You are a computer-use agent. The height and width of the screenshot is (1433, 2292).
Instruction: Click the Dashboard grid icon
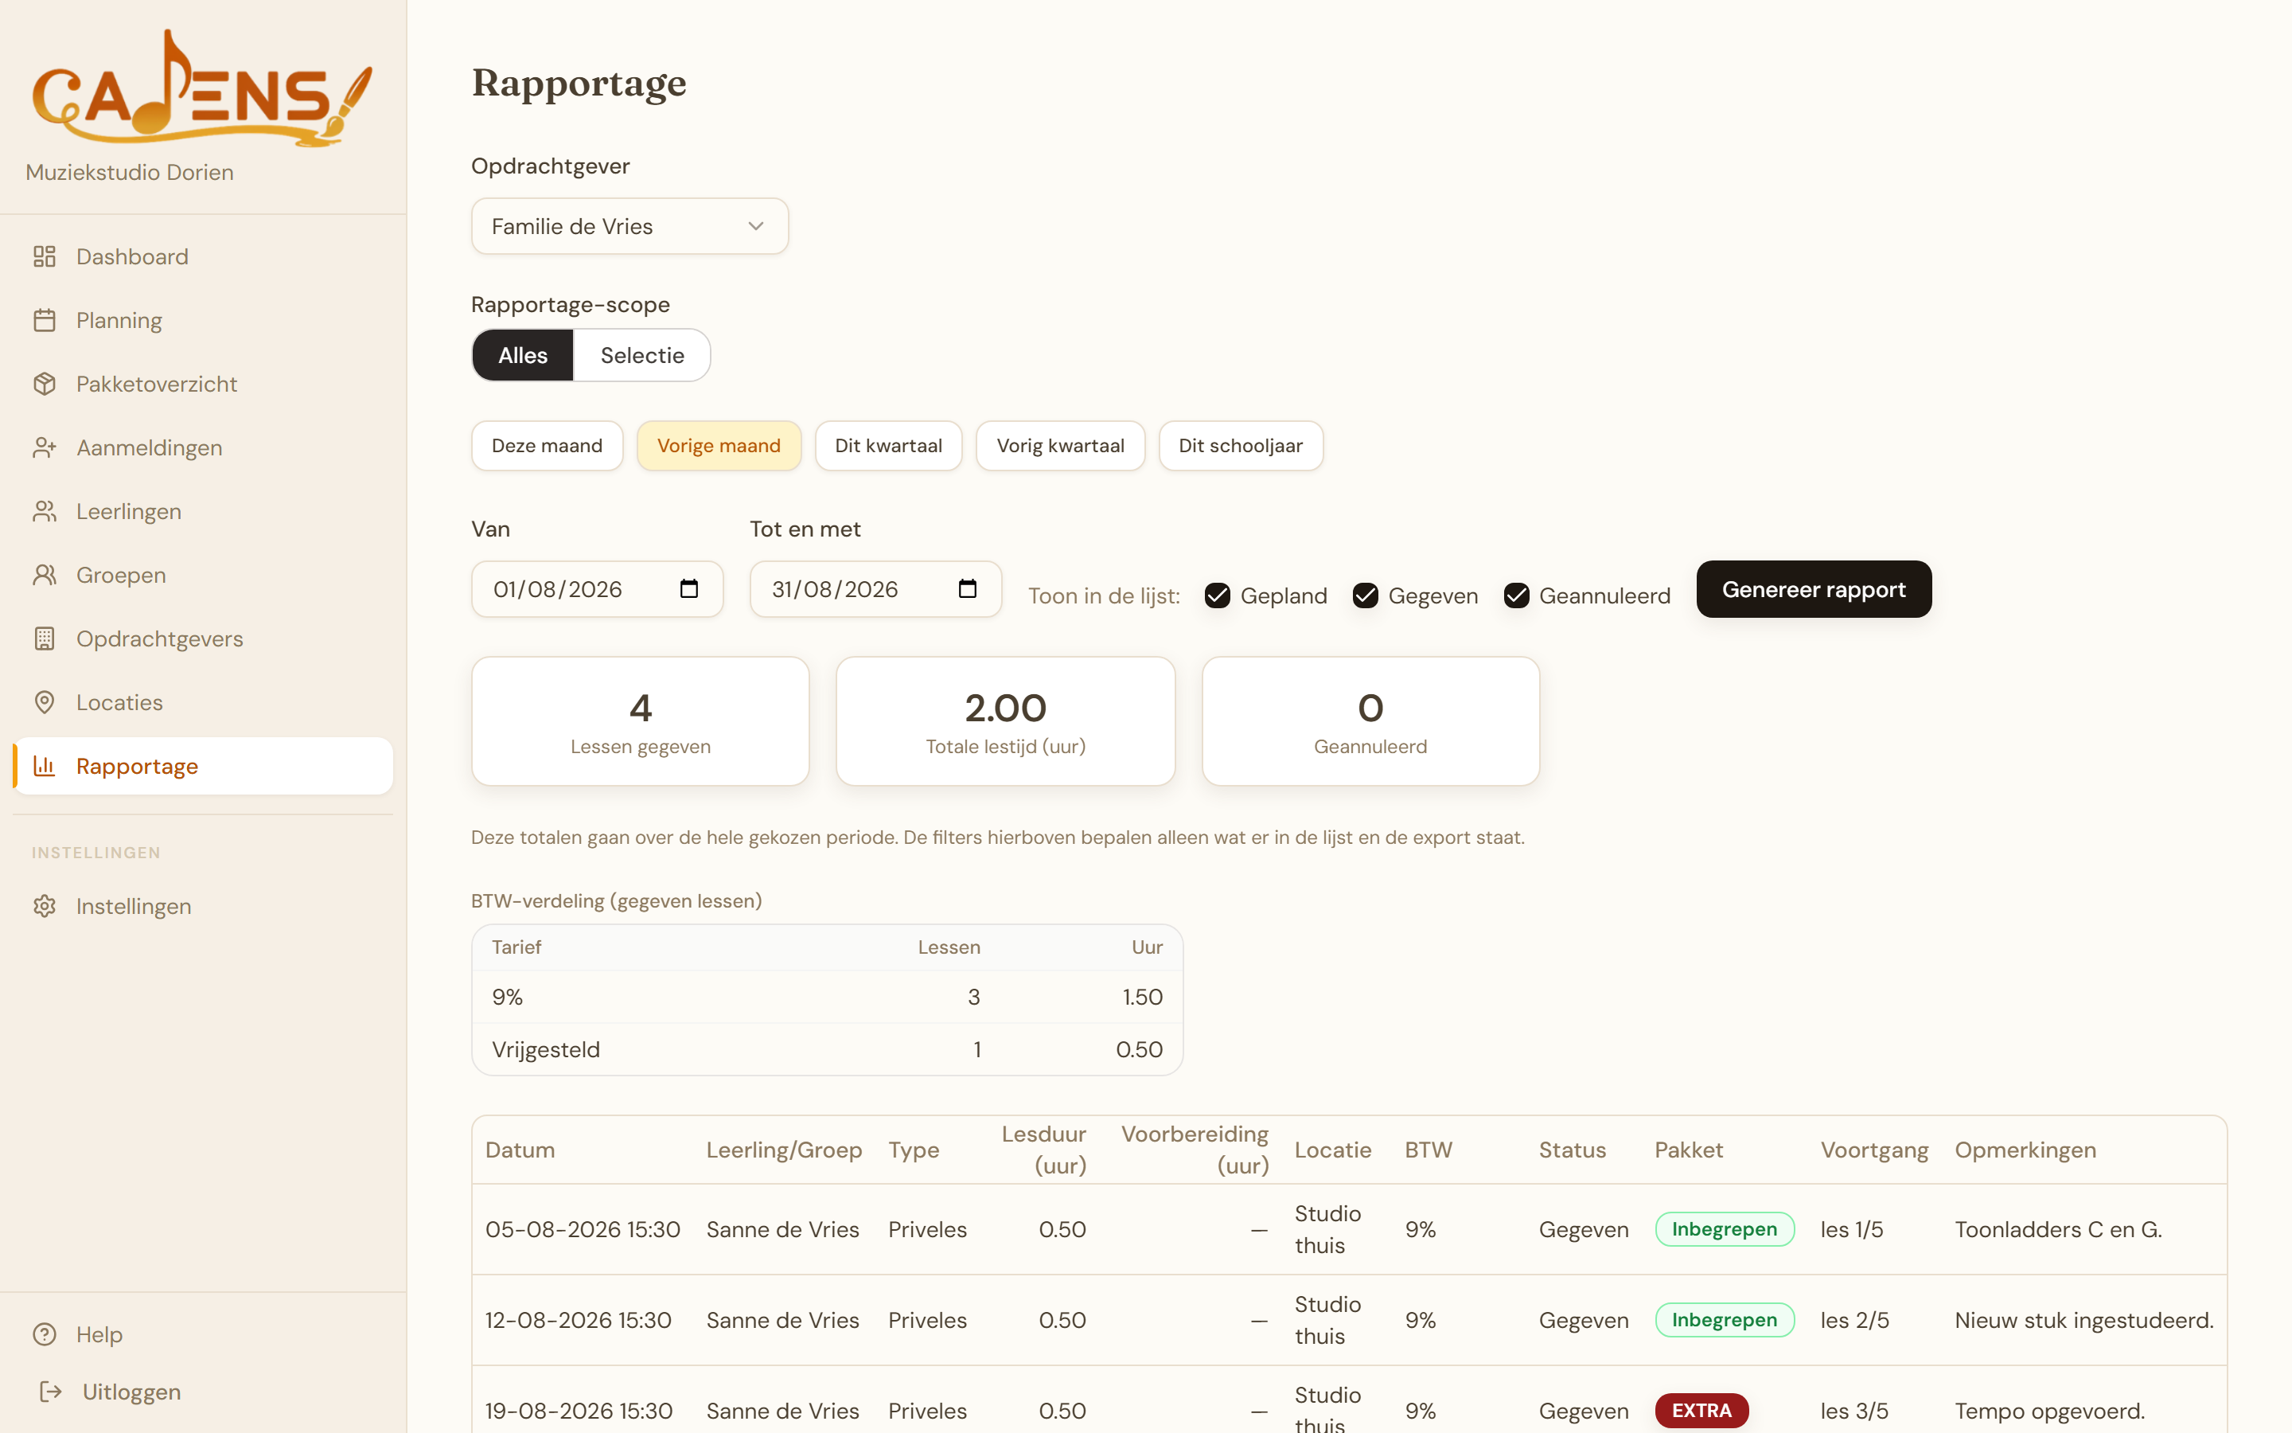click(45, 257)
